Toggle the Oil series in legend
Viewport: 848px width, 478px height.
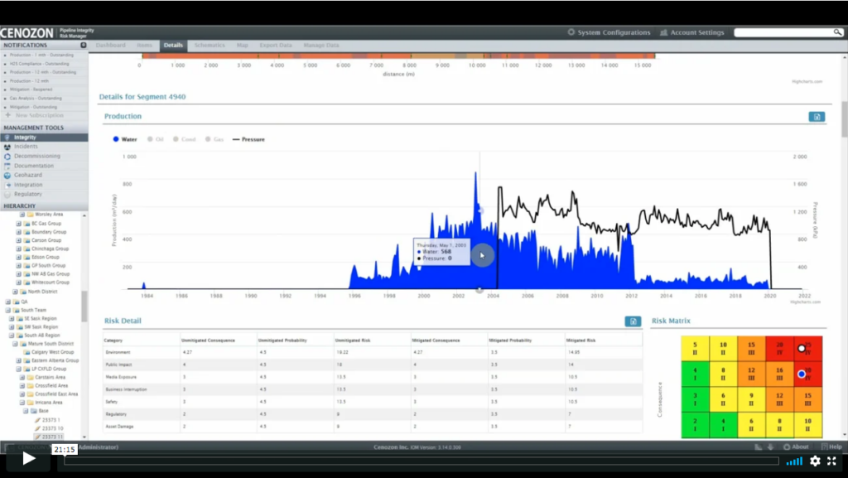point(156,139)
